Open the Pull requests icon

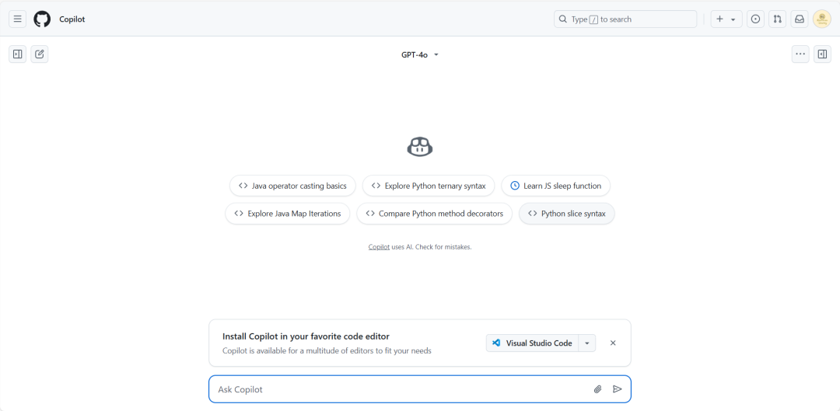click(x=777, y=19)
